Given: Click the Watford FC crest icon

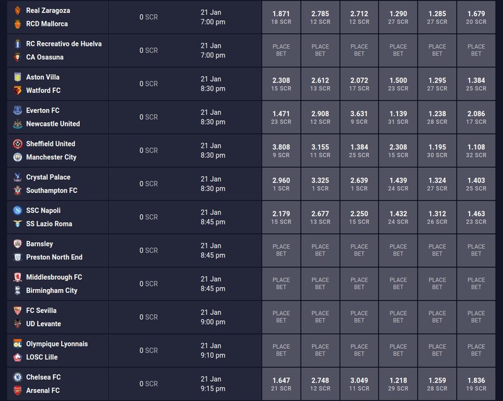Looking at the screenshot, I should [x=18, y=91].
